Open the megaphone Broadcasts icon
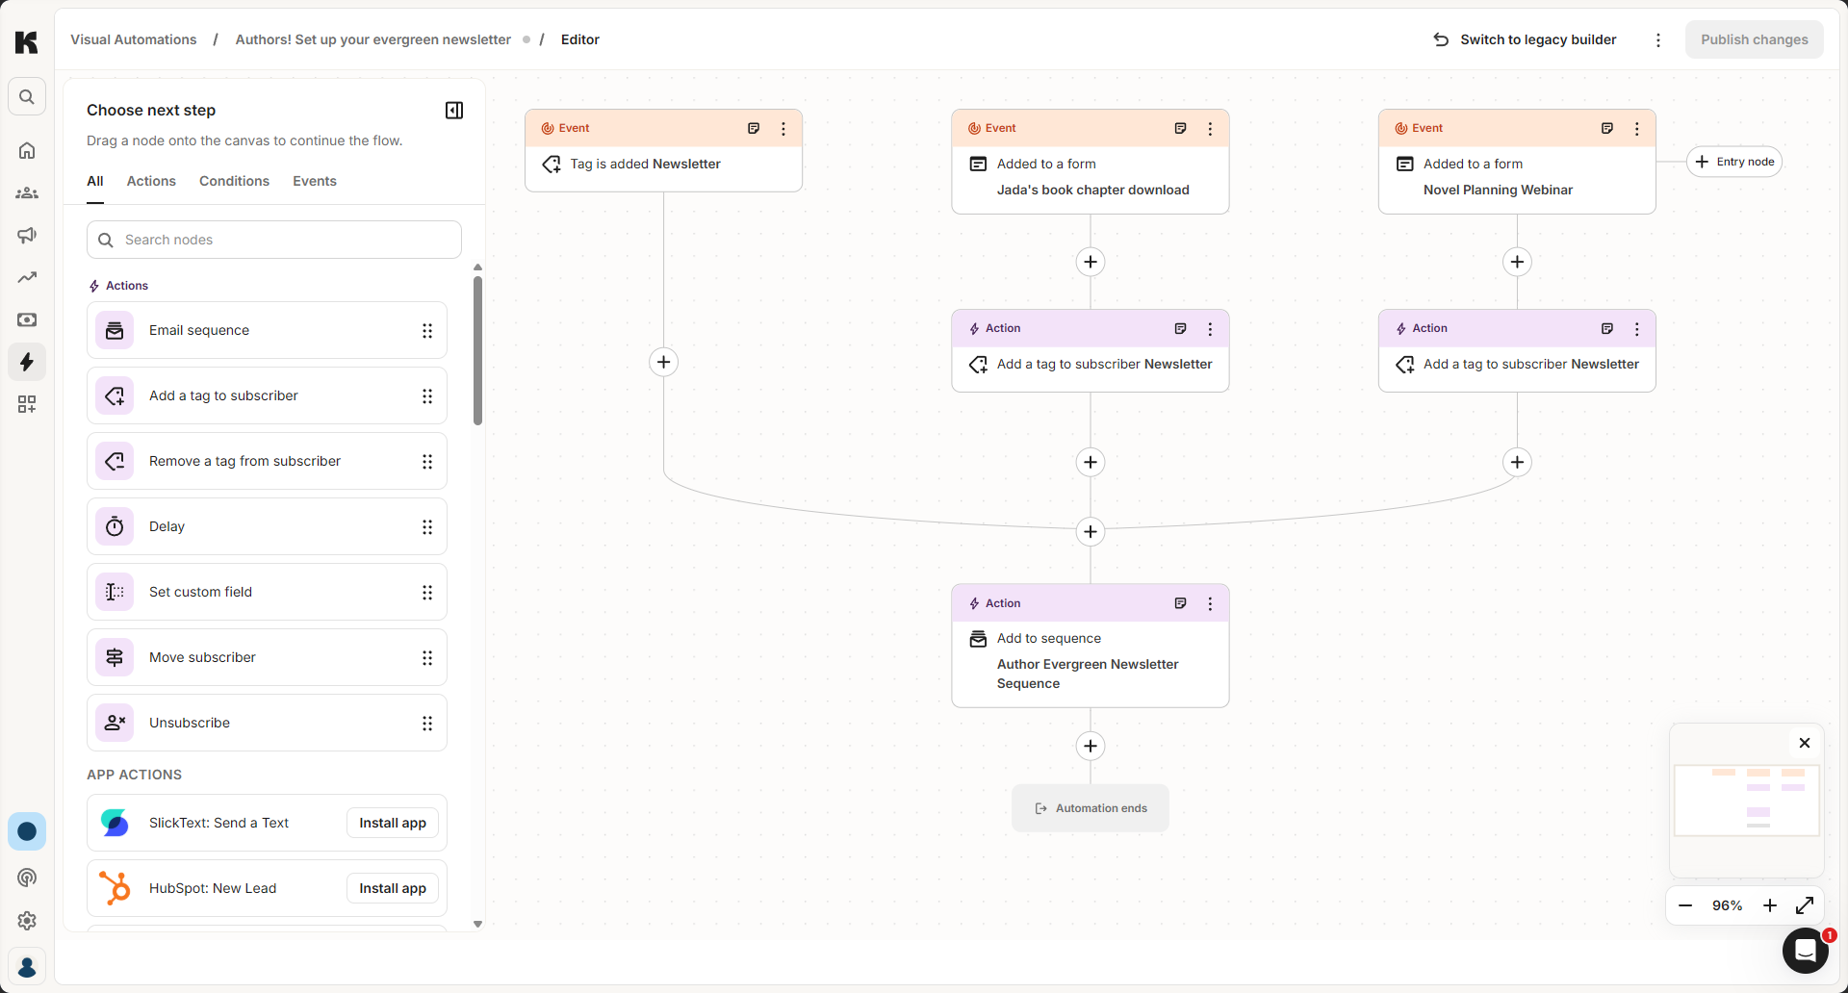Image resolution: width=1848 pixels, height=993 pixels. point(27,236)
